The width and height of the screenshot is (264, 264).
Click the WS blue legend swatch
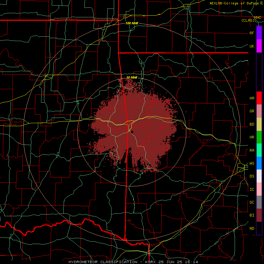coord(259,163)
